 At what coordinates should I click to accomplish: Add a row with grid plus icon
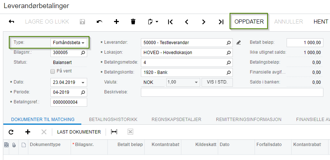click(x=28, y=132)
